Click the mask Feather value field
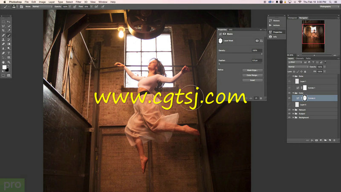The image size is (341, 192). (257, 61)
